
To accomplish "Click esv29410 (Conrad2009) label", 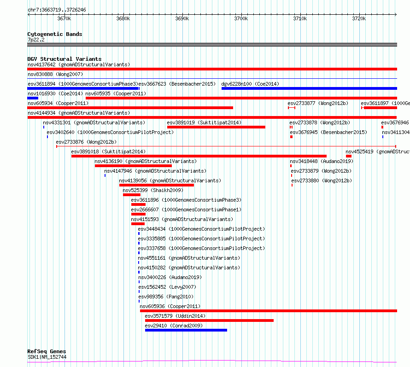I will [174, 326].
